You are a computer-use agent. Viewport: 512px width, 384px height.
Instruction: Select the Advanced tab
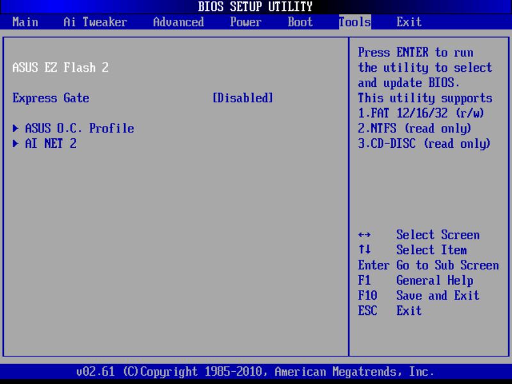pos(179,22)
